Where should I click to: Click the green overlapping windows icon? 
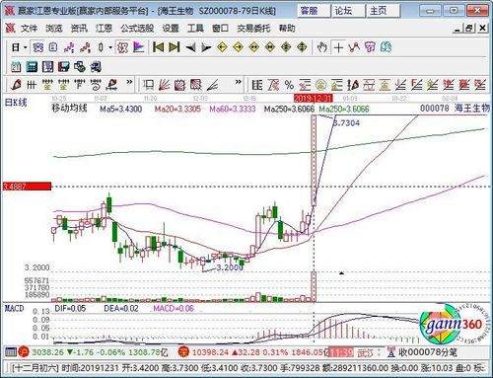point(80,67)
